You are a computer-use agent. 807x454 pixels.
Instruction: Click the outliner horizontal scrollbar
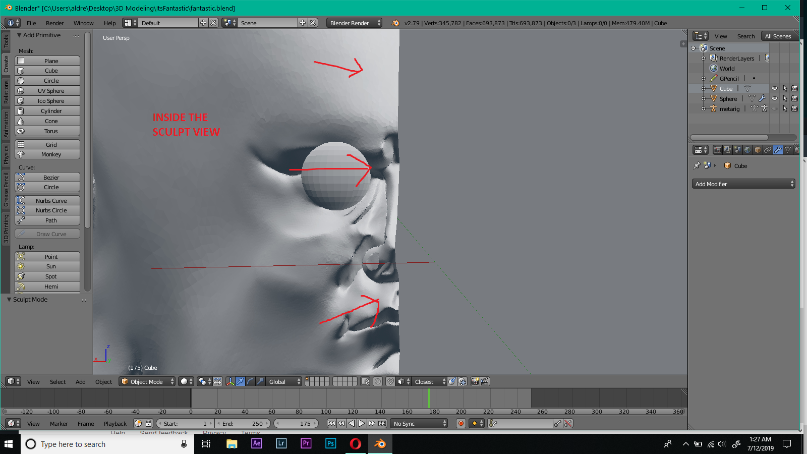click(729, 137)
